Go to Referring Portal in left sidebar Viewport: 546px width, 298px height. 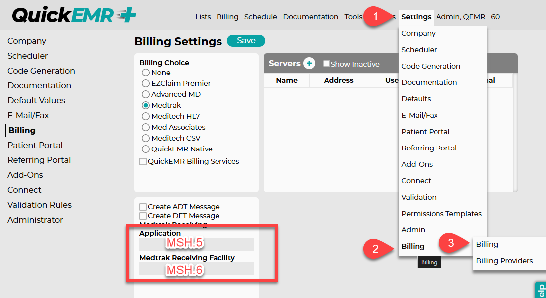pos(39,160)
